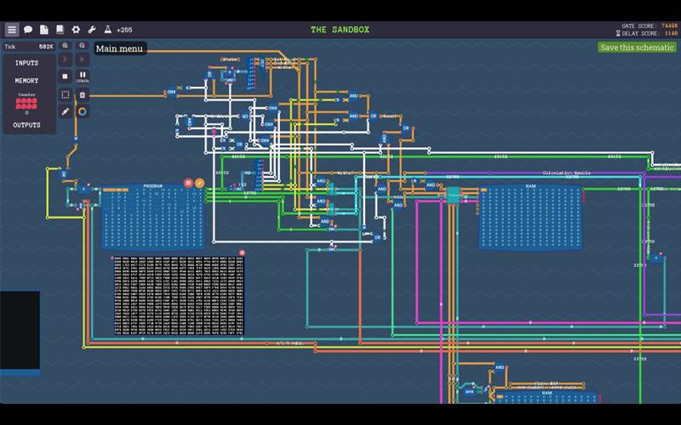Open the document page icon
This screenshot has height=425, width=681.
tap(44, 30)
